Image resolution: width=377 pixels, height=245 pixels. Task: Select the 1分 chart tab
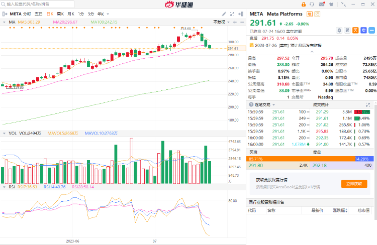[81, 14]
